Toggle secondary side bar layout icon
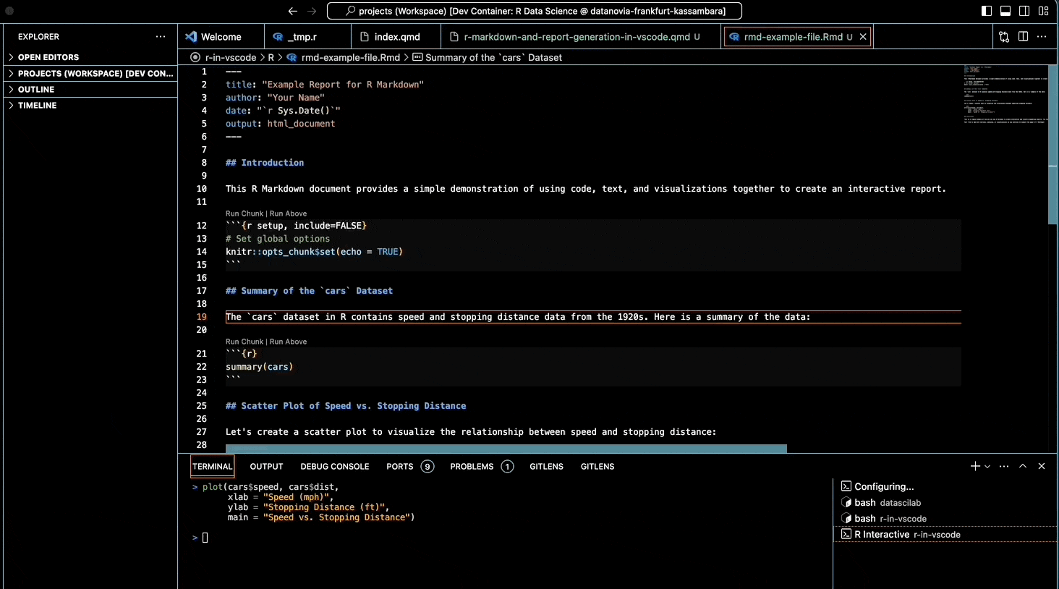The width and height of the screenshot is (1059, 589). [x=1024, y=11]
